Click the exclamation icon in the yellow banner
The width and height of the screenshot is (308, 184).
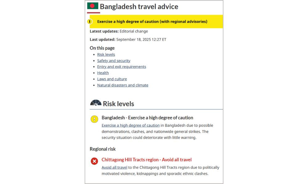(x=90, y=21)
